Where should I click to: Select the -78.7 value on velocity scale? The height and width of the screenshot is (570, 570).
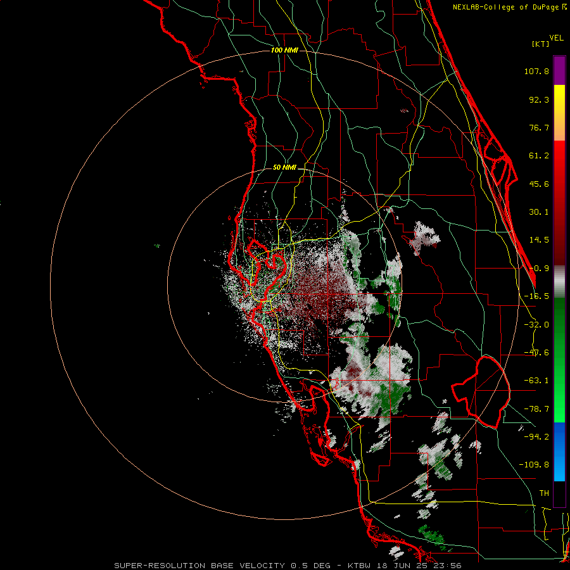(536, 409)
